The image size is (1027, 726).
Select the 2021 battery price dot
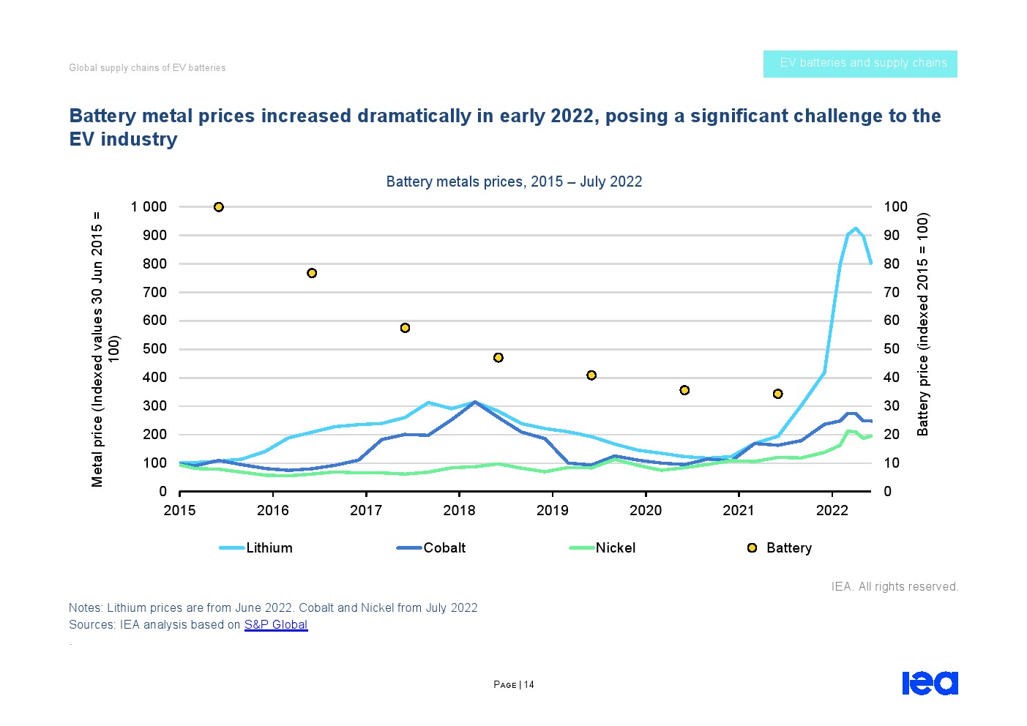[x=777, y=394]
